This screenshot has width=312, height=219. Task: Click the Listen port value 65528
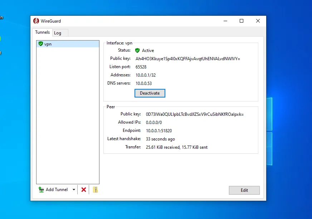pyautogui.click(x=141, y=67)
